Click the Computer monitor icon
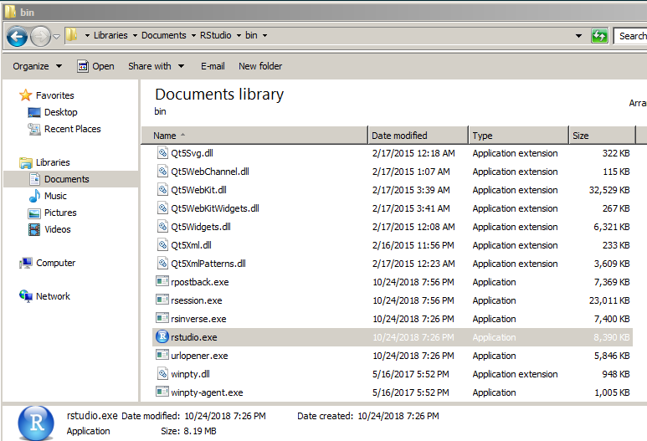 coord(26,263)
